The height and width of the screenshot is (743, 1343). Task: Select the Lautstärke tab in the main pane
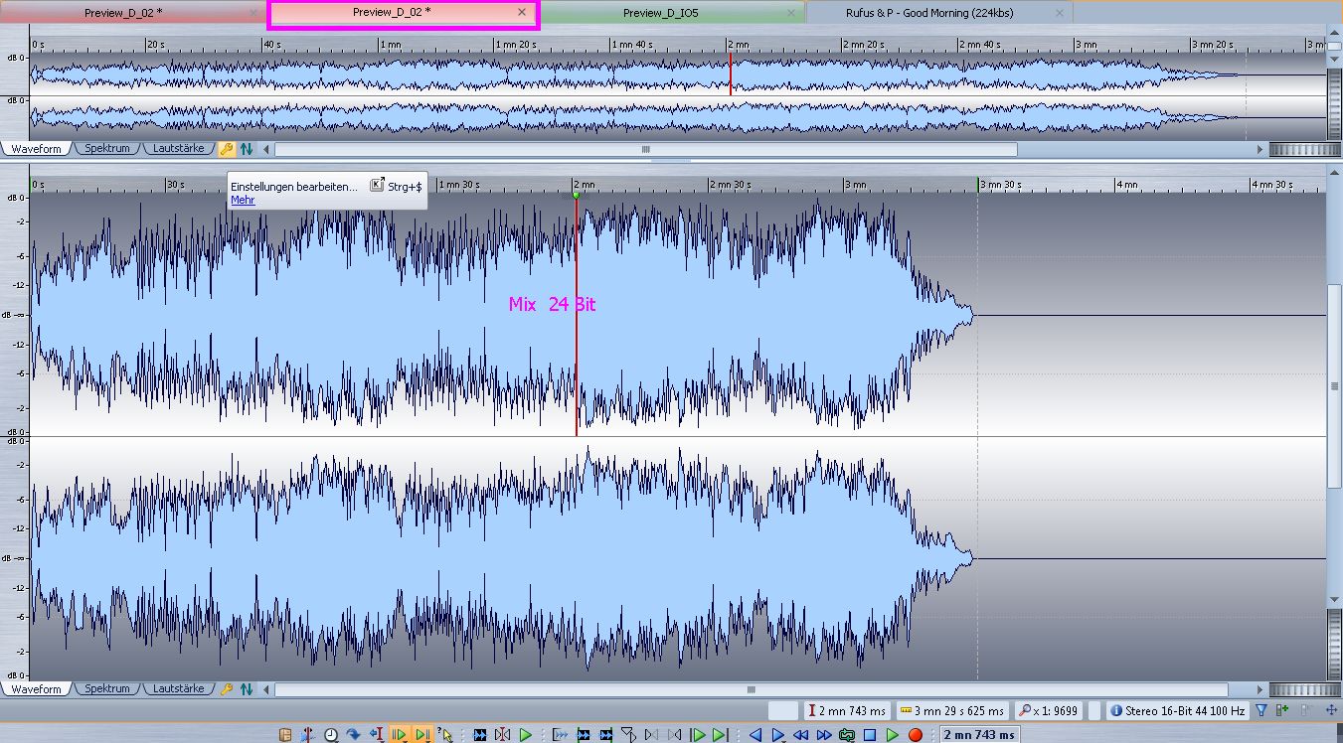coord(178,688)
